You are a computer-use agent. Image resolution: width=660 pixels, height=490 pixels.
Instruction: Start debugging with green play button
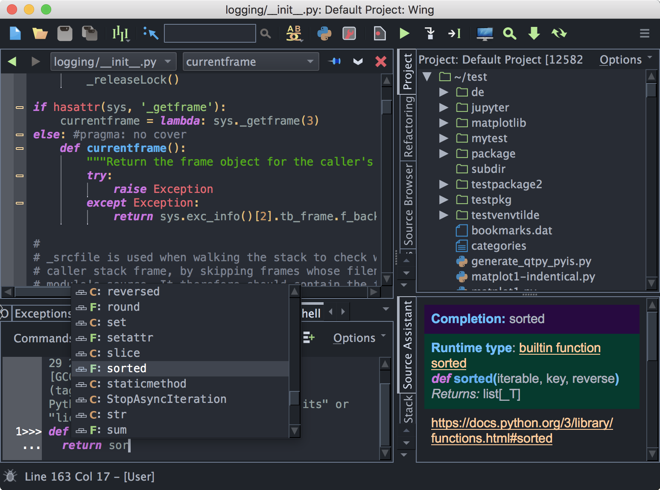404,33
